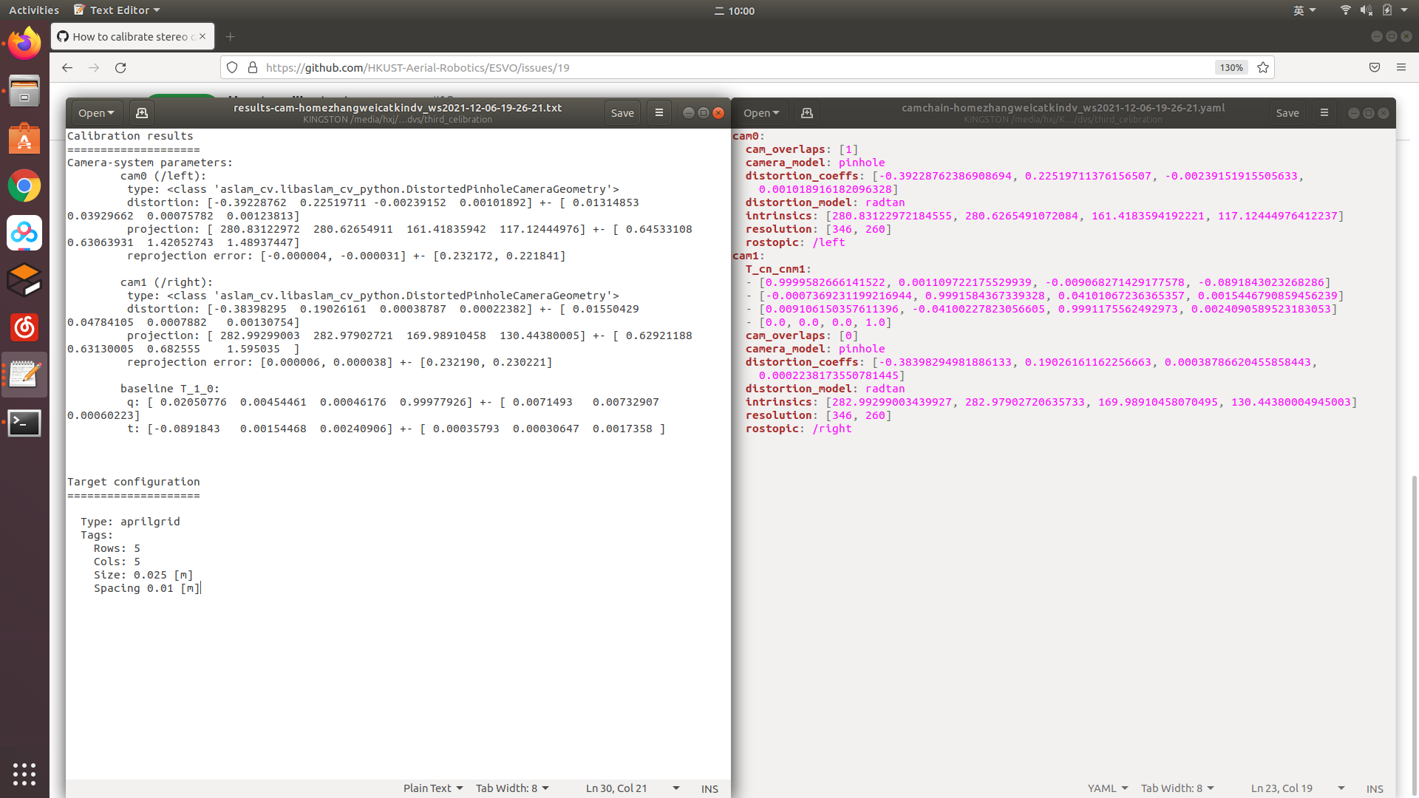Screen dimensions: 1419x798
Task: Open the hamburger menu of the left editor
Action: pos(659,112)
